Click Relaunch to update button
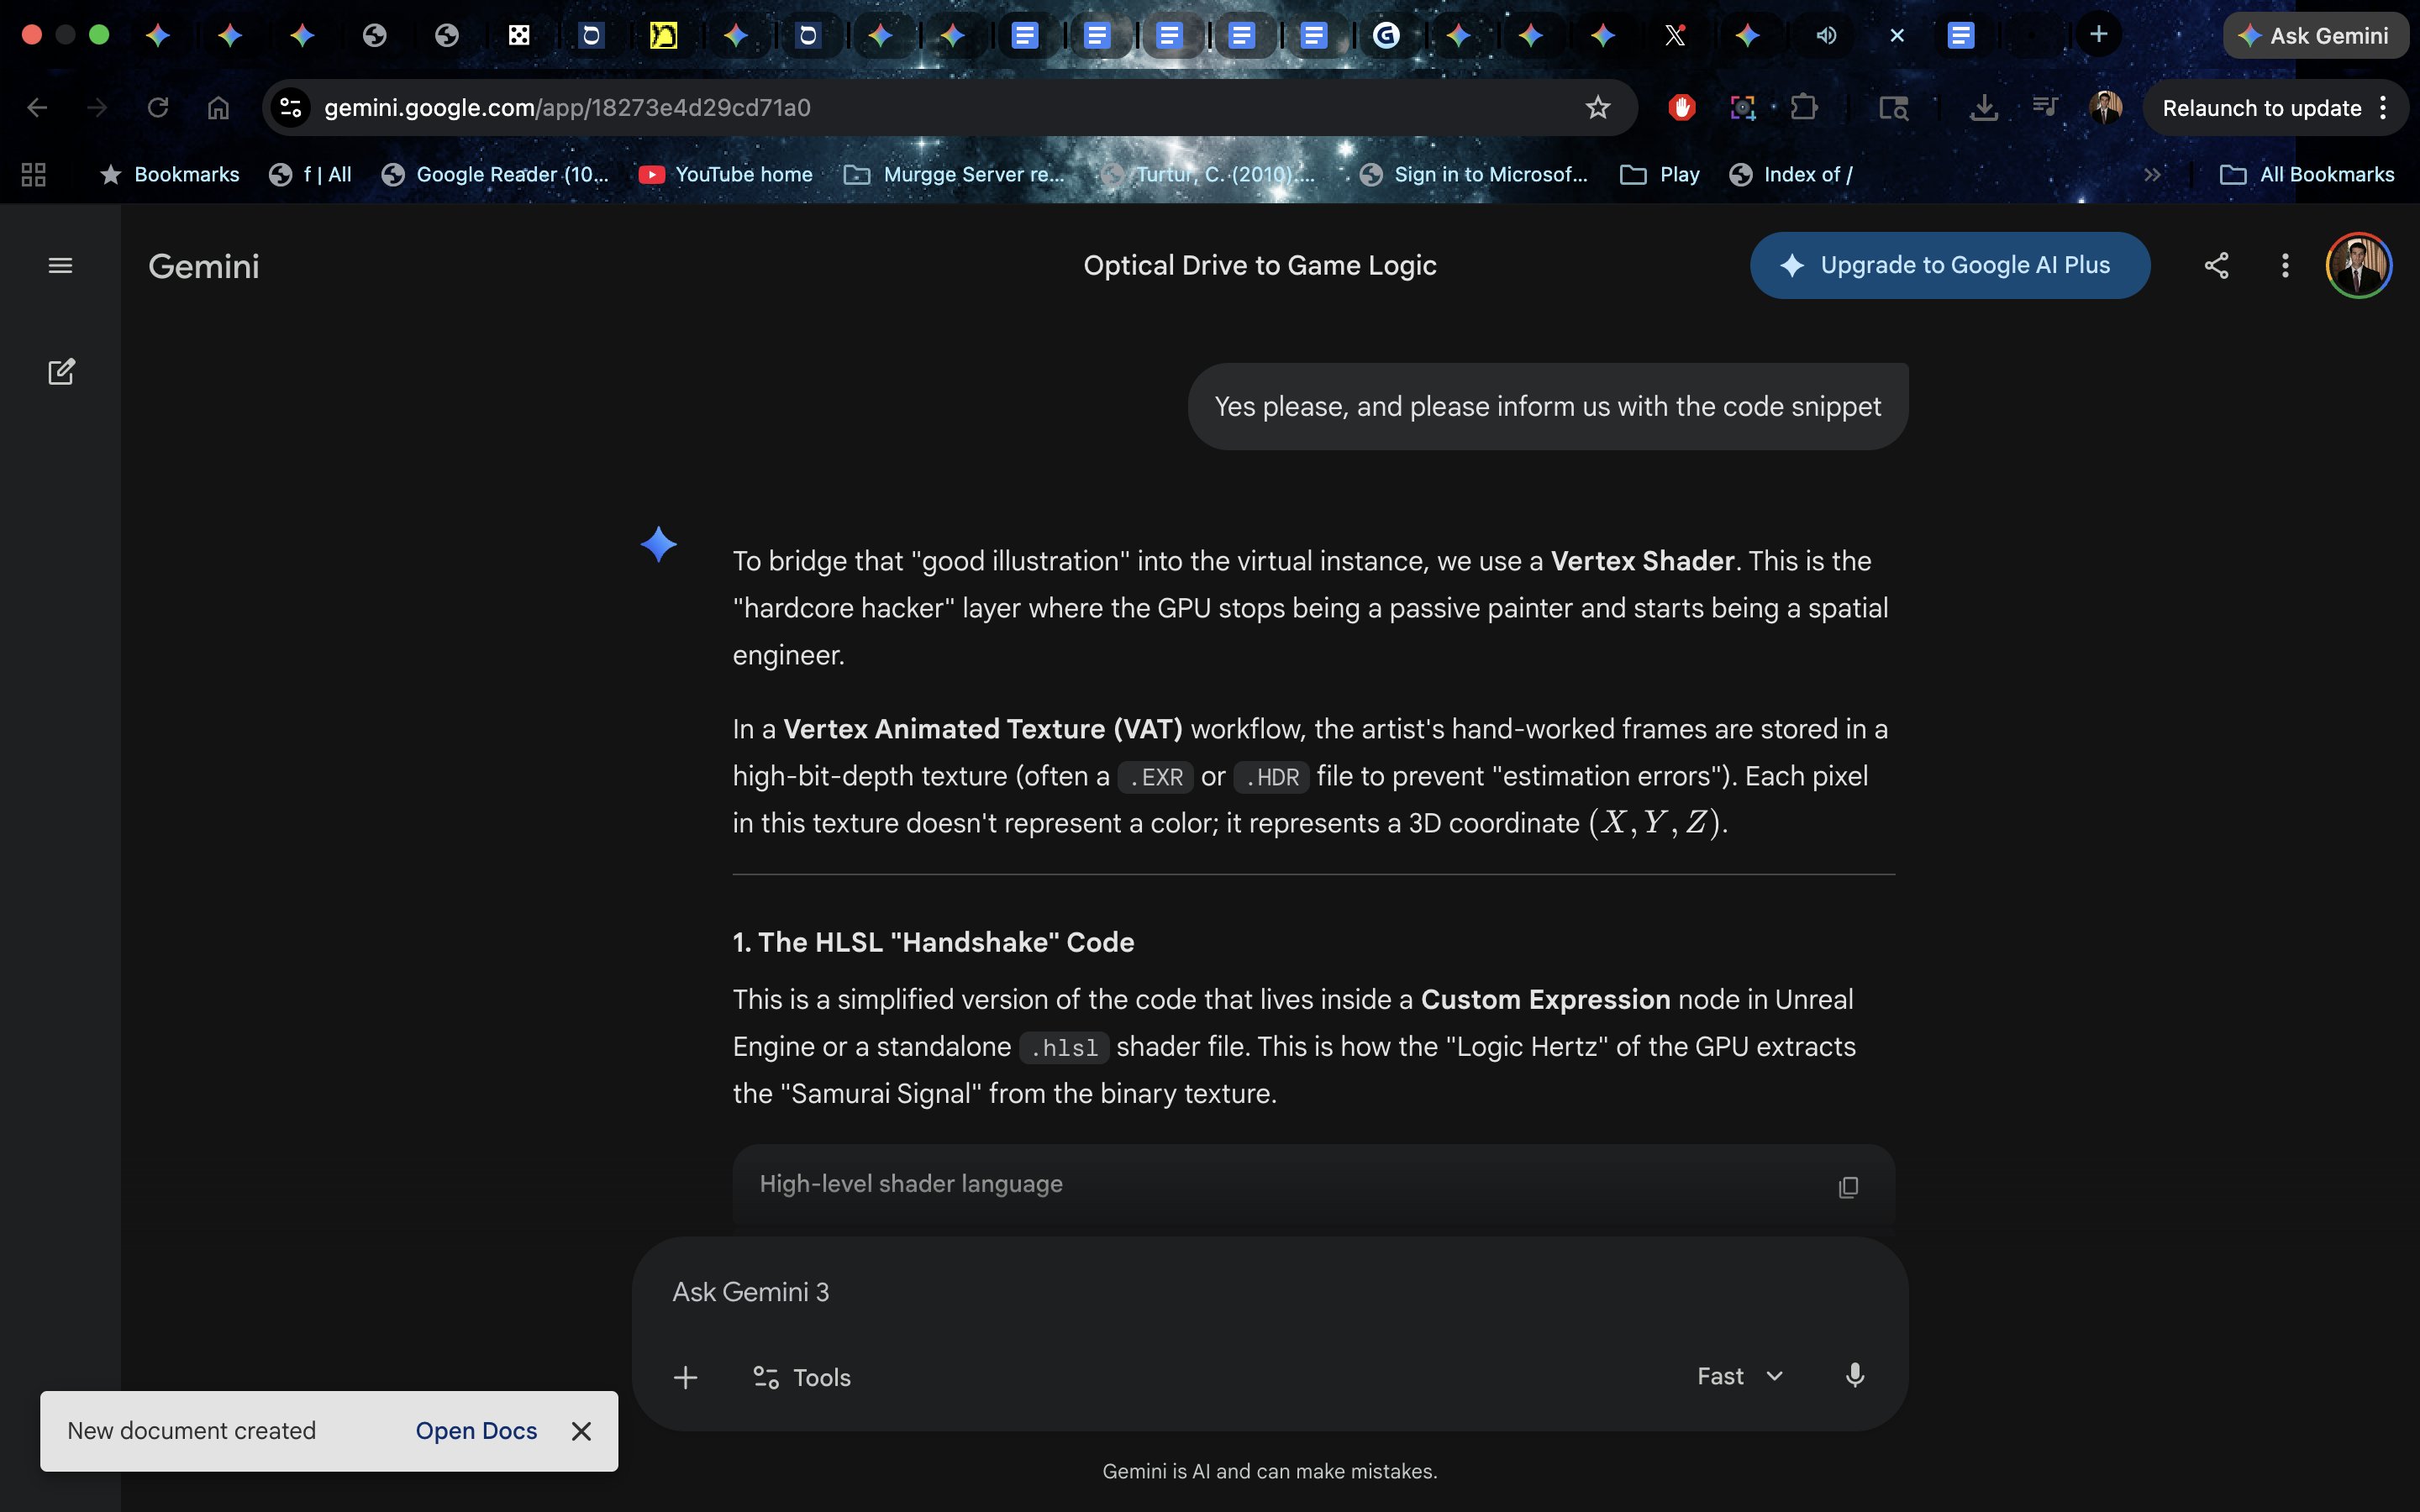Viewport: 2420px width, 1512px height. tap(2261, 108)
